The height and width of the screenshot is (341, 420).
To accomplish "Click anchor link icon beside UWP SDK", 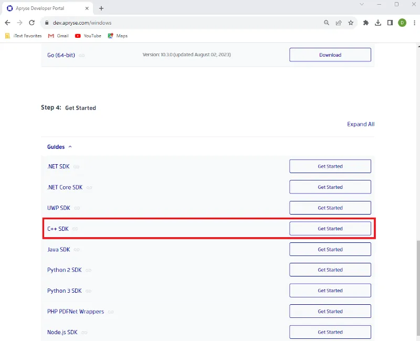I will point(77,208).
